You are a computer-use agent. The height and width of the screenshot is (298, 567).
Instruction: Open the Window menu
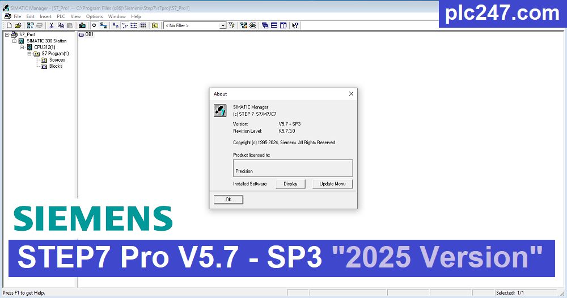point(117,16)
